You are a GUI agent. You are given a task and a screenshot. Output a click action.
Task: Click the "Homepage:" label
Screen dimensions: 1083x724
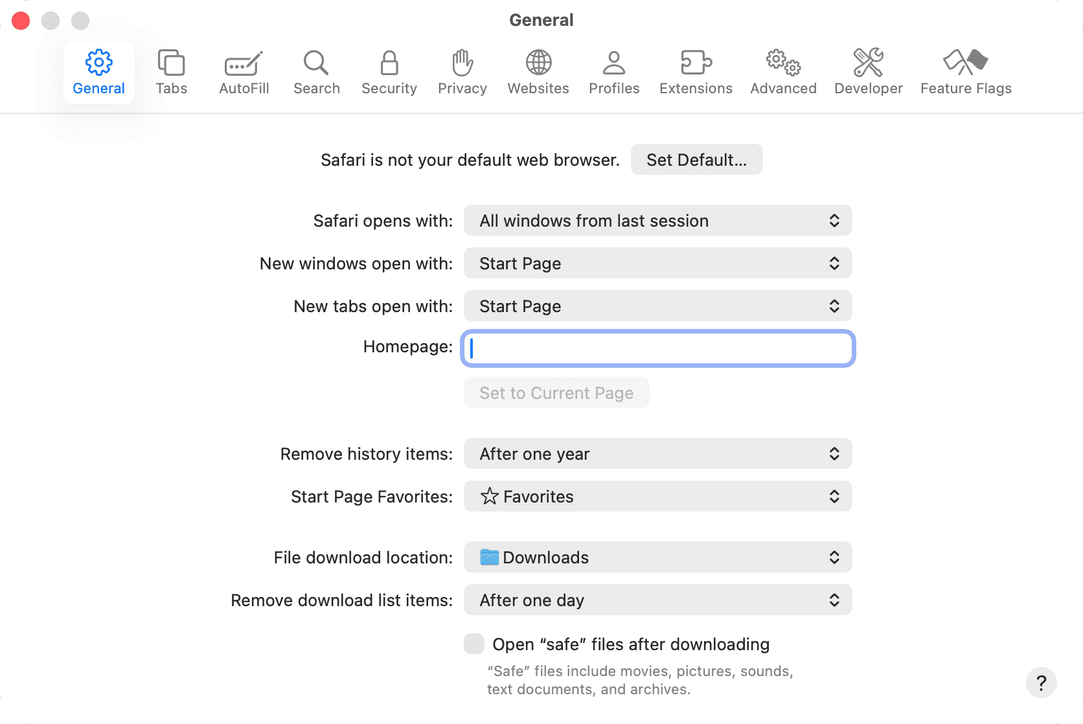tap(408, 347)
